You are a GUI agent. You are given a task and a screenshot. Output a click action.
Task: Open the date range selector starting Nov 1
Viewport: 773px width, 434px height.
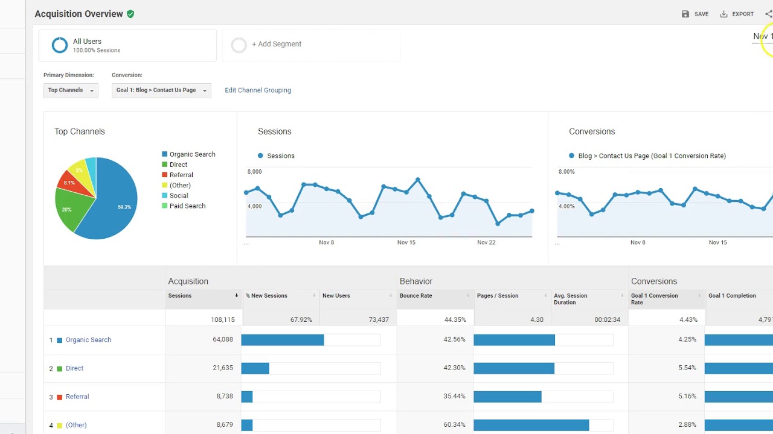(x=762, y=37)
